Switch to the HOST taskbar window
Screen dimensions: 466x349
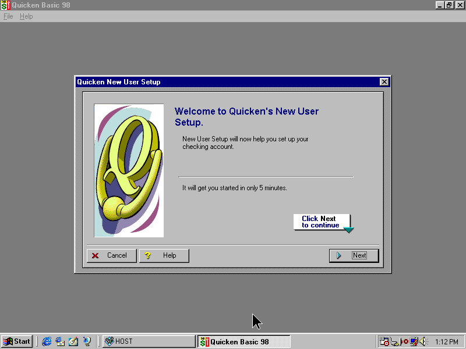point(149,341)
